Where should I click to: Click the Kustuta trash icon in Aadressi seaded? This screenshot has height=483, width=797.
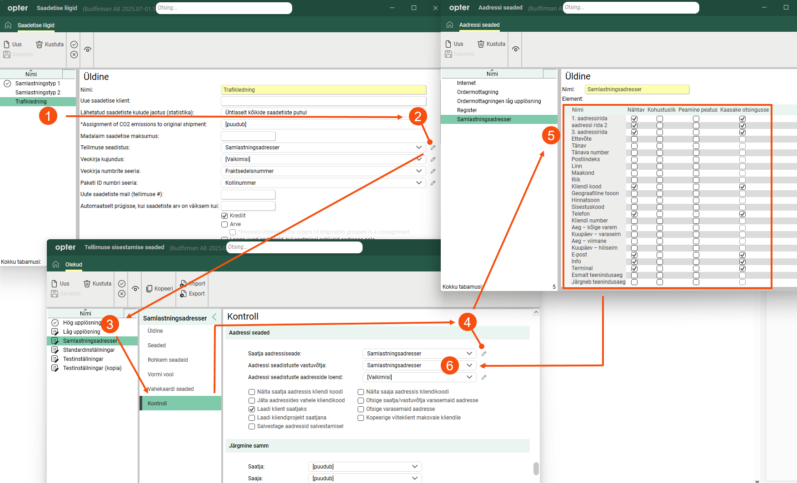coord(481,44)
